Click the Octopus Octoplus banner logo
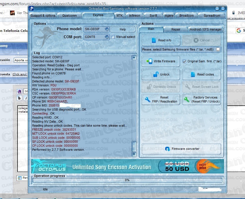The image size is (245, 199). point(49,166)
